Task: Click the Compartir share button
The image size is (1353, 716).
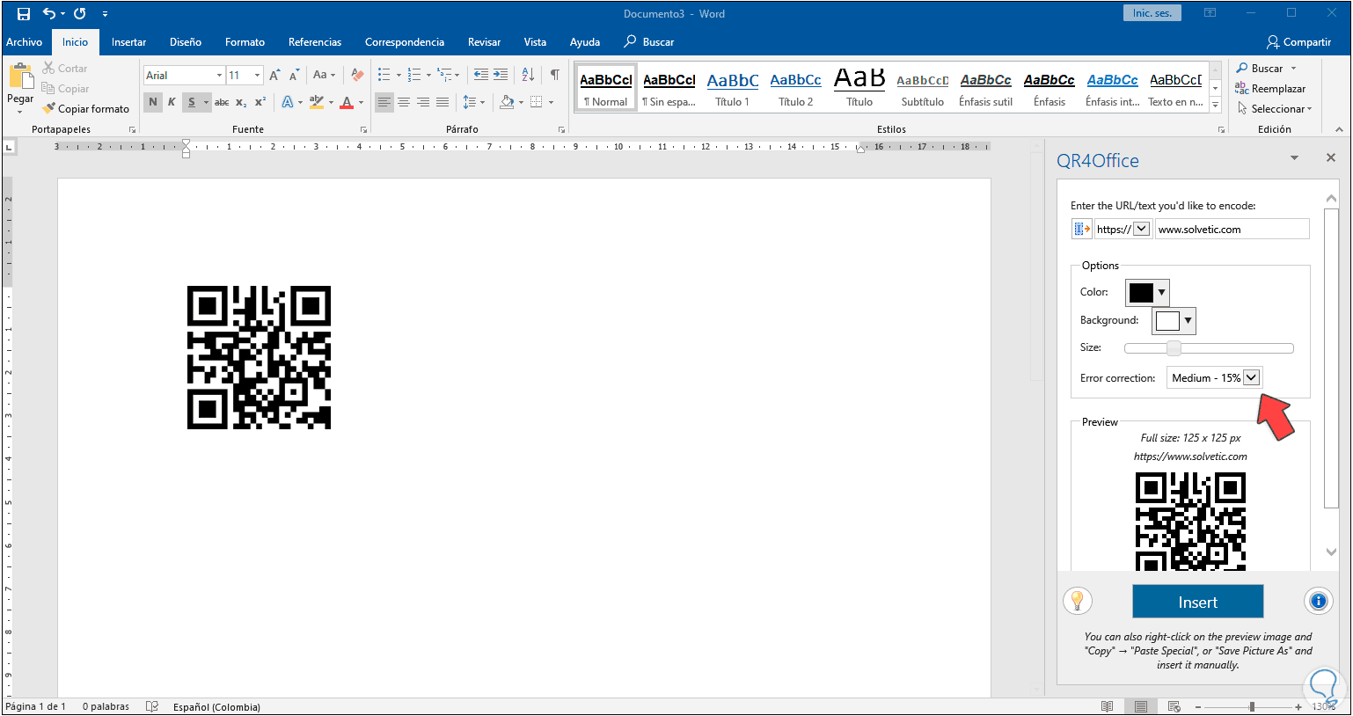Action: pyautogui.click(x=1298, y=42)
